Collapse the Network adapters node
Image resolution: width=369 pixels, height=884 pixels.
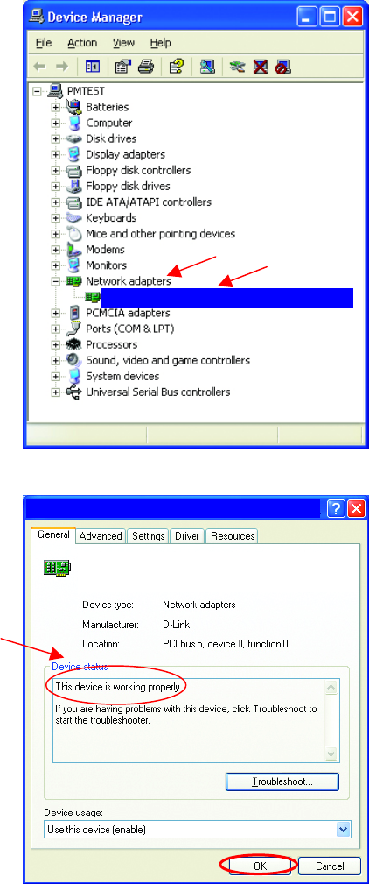[55, 281]
